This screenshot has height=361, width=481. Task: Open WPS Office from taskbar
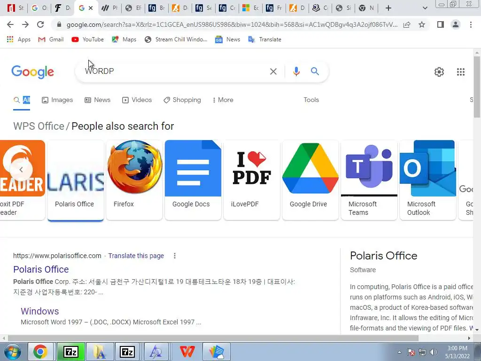click(x=187, y=352)
